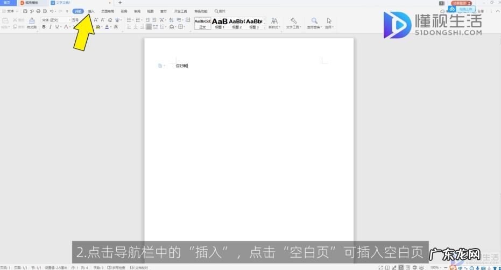Increase font size with the larger A icon
The height and width of the screenshot is (270, 501).
click(96, 20)
